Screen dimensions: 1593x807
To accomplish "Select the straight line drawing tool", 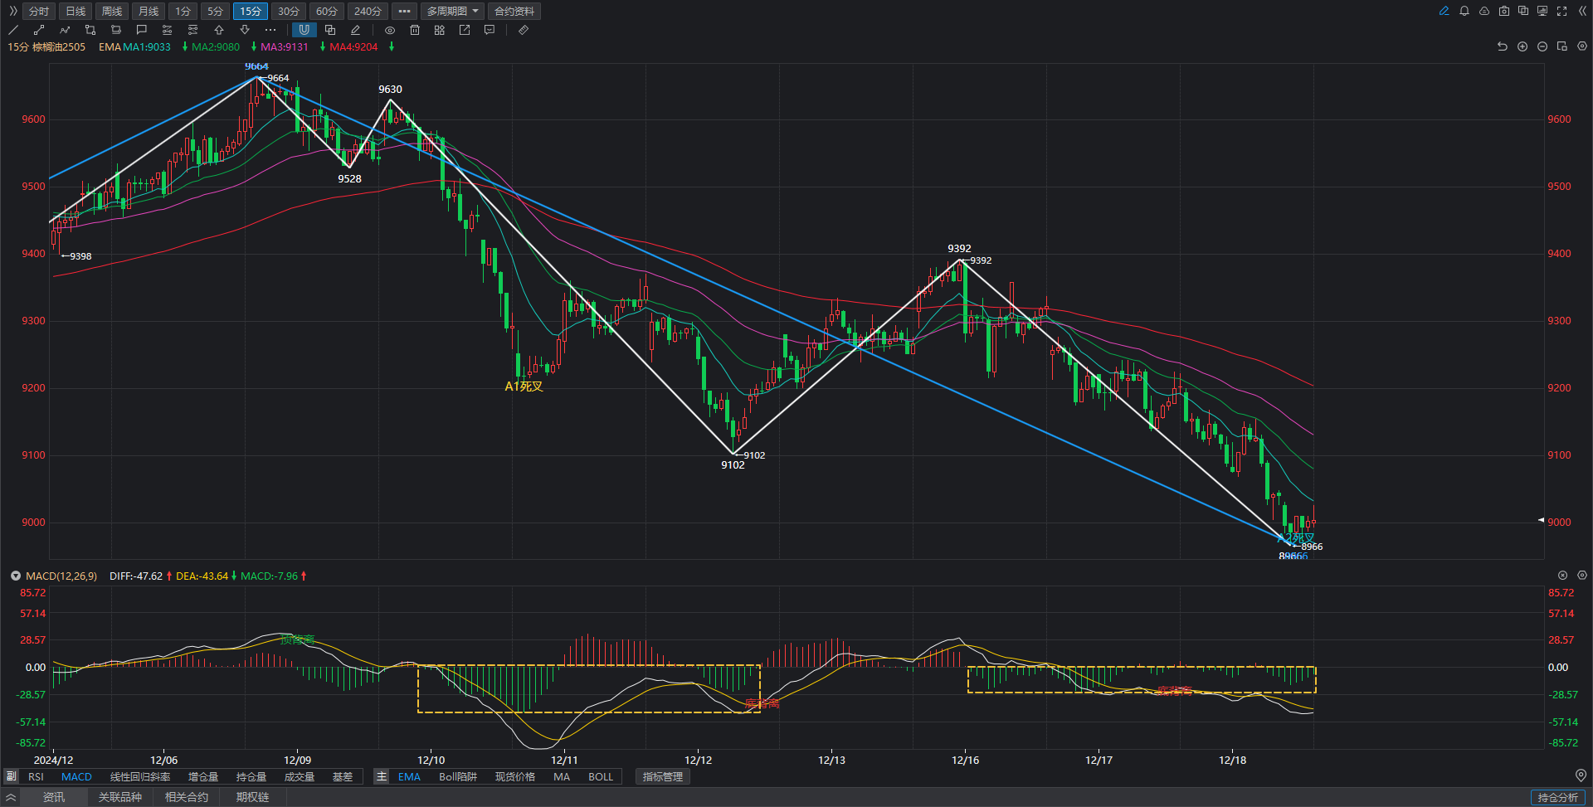I will [x=13, y=30].
